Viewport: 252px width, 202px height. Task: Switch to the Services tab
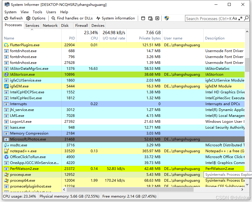[x=32, y=26]
